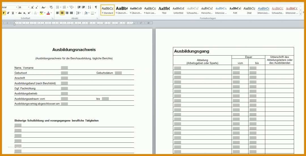The image size is (306, 156).
Task: Apply numbered list formatting
Action: pyautogui.click(x=64, y=7)
